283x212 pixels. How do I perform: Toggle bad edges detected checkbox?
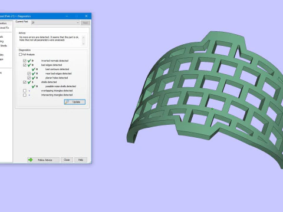pyautogui.click(x=25, y=65)
